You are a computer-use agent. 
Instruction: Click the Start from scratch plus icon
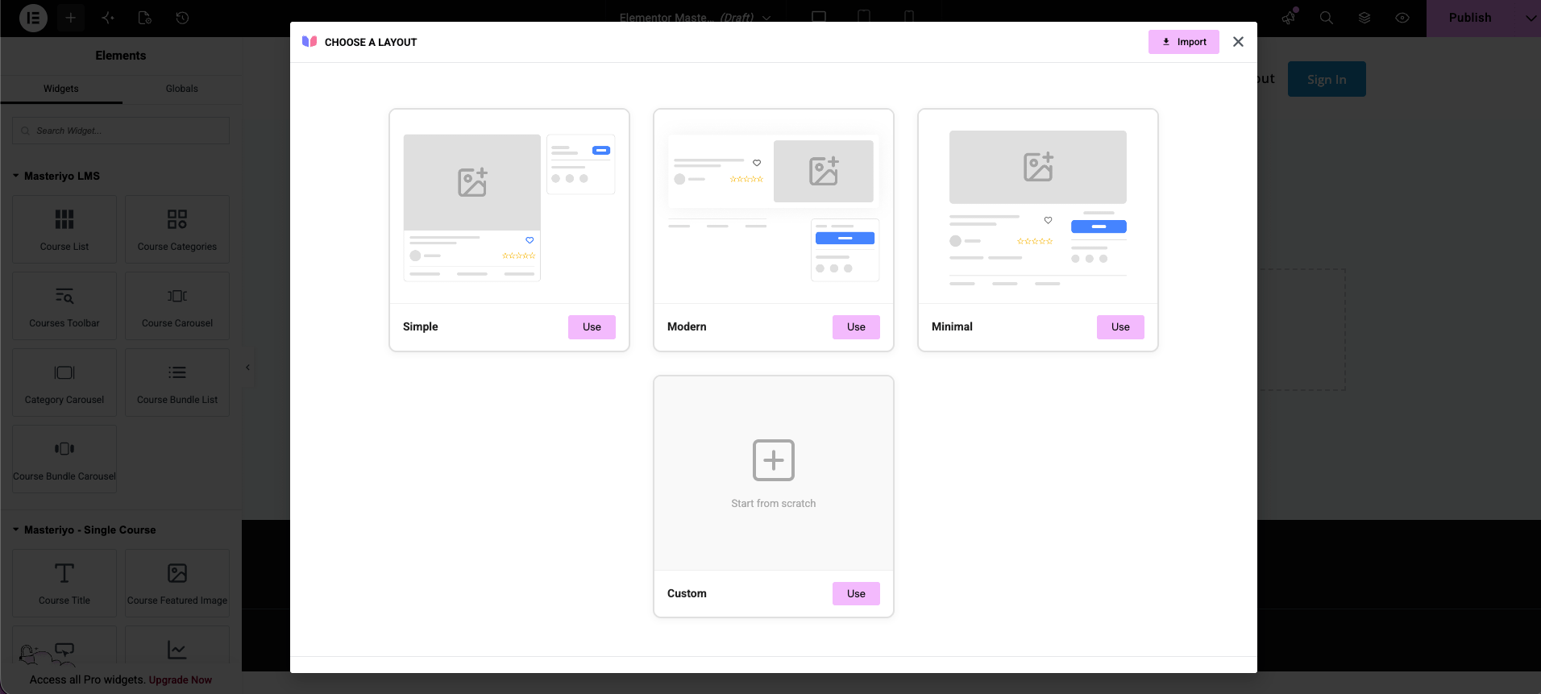[x=774, y=460]
